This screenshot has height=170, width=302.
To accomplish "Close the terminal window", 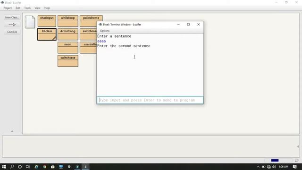I will click(198, 25).
